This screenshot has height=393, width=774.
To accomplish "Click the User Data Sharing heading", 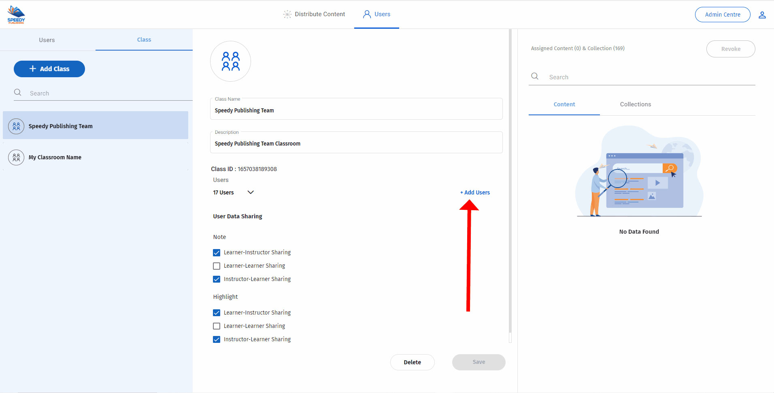I will pos(238,216).
